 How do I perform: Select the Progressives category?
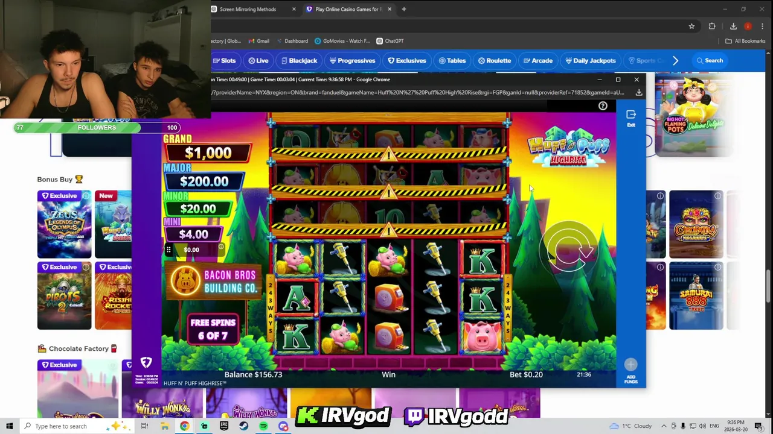[x=353, y=60]
